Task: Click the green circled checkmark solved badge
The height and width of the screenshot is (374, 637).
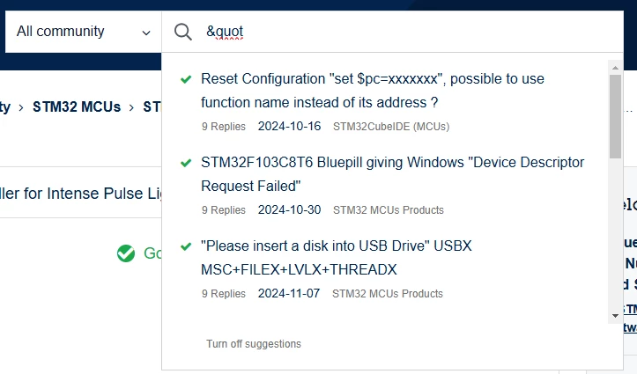Action: tap(126, 253)
